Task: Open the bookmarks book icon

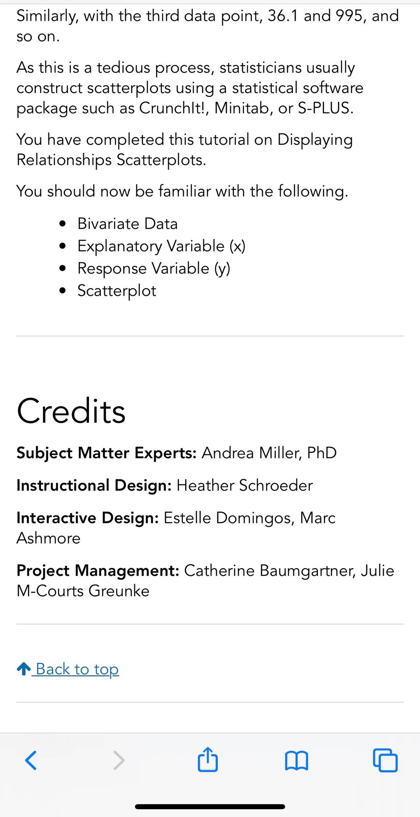Action: click(x=296, y=761)
